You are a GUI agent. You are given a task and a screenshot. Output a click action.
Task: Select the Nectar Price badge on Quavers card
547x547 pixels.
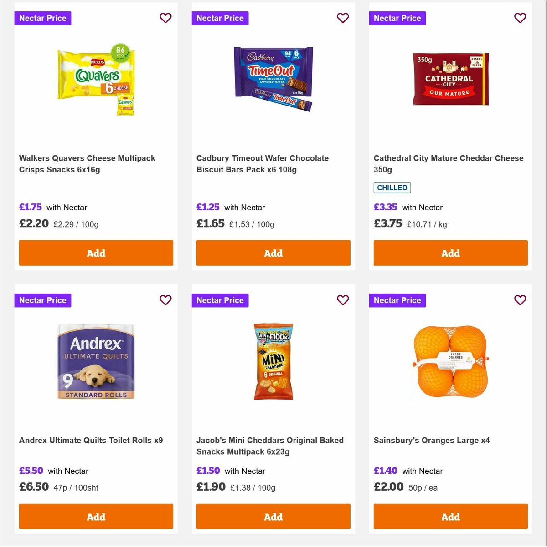(42, 18)
